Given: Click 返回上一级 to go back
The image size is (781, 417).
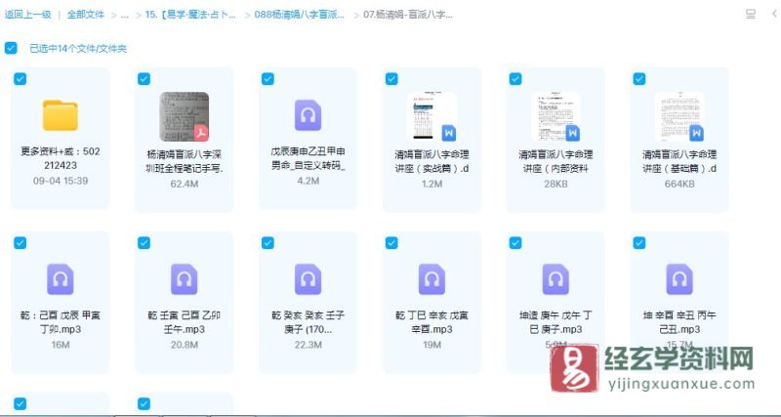Looking at the screenshot, I should [x=27, y=16].
